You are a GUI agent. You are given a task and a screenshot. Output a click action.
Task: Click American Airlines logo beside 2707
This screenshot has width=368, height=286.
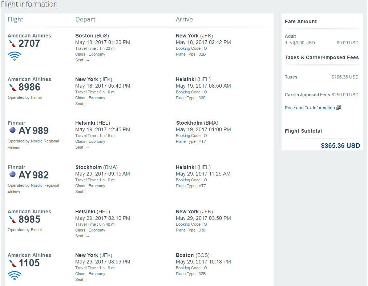[x=13, y=44]
